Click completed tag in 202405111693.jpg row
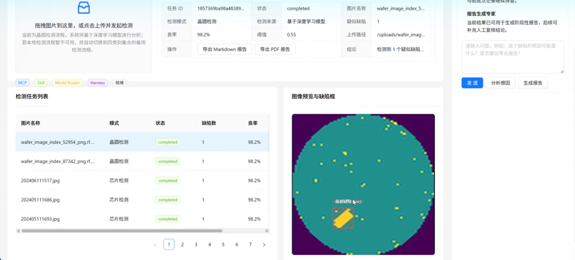The height and width of the screenshot is (260, 575). coord(168,219)
